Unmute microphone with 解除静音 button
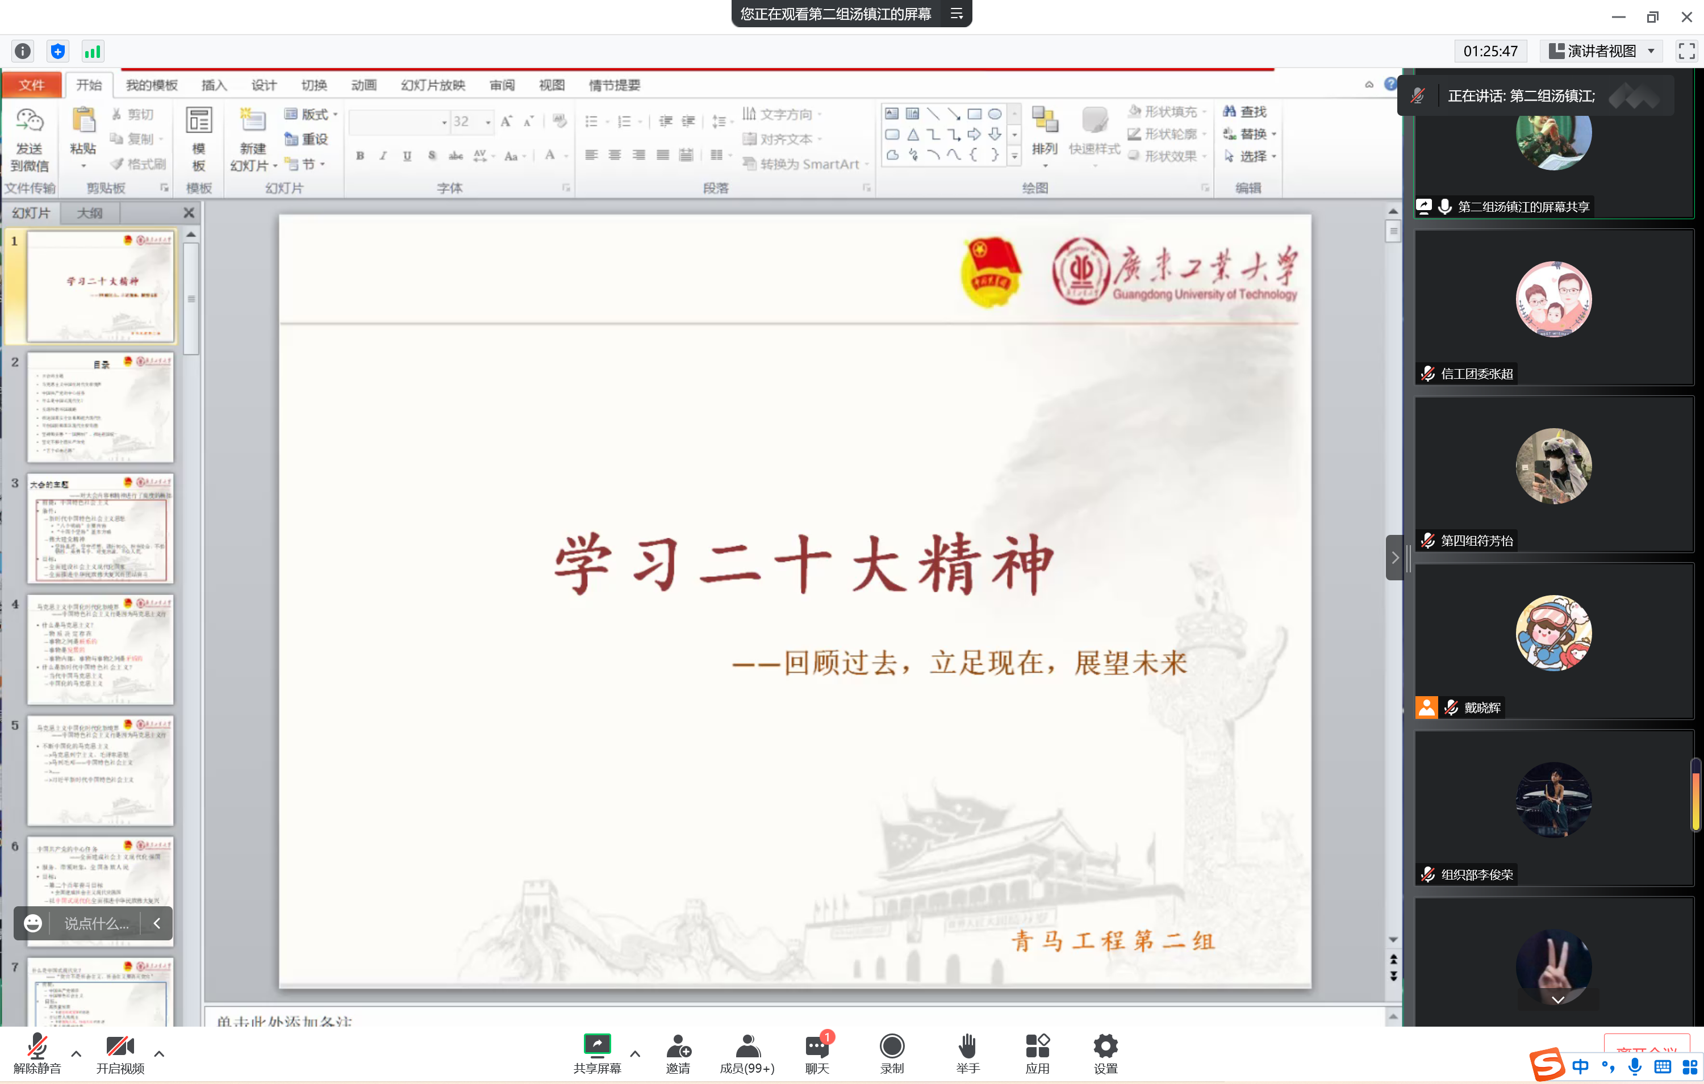The height and width of the screenshot is (1084, 1704). click(x=37, y=1053)
